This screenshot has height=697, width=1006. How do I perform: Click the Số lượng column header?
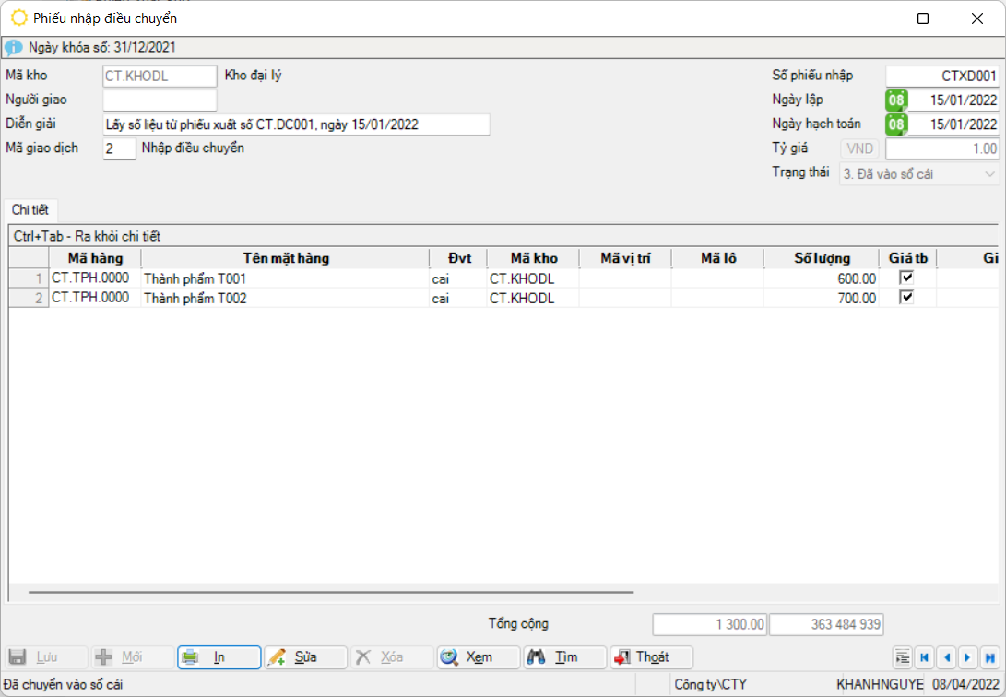822,258
